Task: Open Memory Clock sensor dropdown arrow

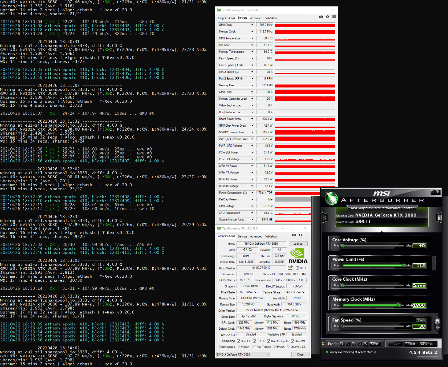Action: [252, 32]
